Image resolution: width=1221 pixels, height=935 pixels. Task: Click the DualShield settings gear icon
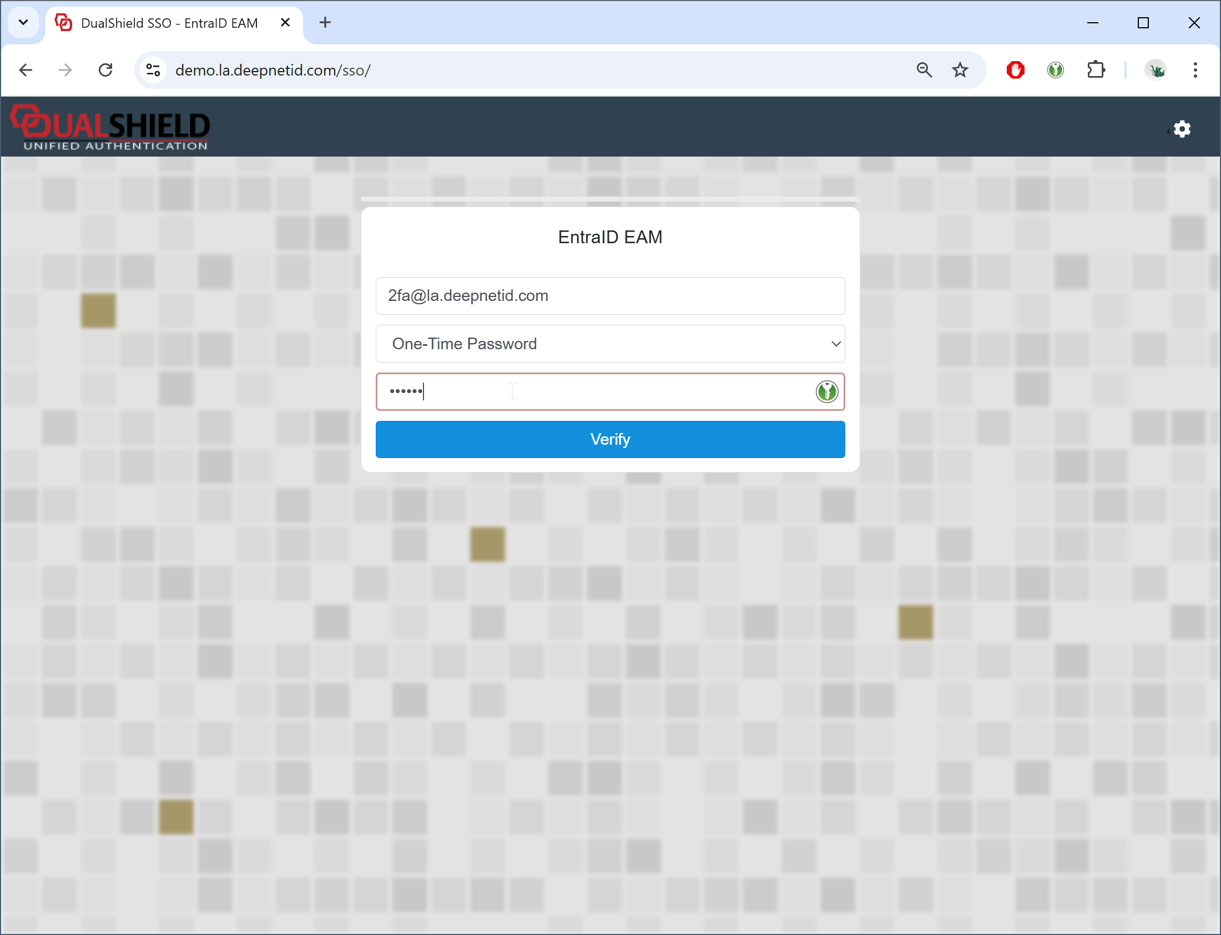coord(1182,129)
